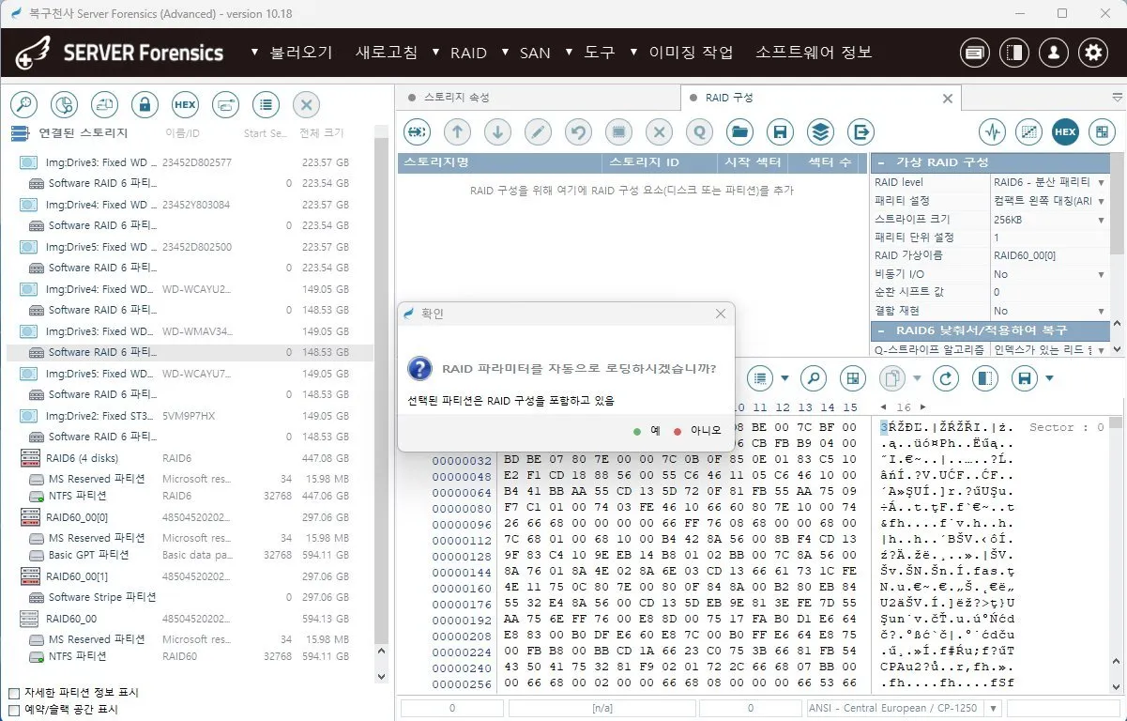Click the X close storage icon in the left toolbar

pos(307,103)
